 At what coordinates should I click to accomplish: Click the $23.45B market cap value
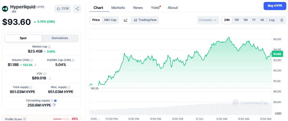tap(35, 51)
